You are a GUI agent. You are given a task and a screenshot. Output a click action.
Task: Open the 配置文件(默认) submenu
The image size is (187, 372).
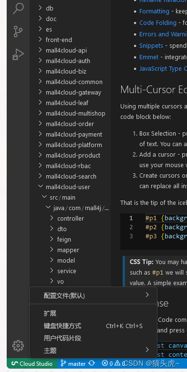tap(93, 296)
